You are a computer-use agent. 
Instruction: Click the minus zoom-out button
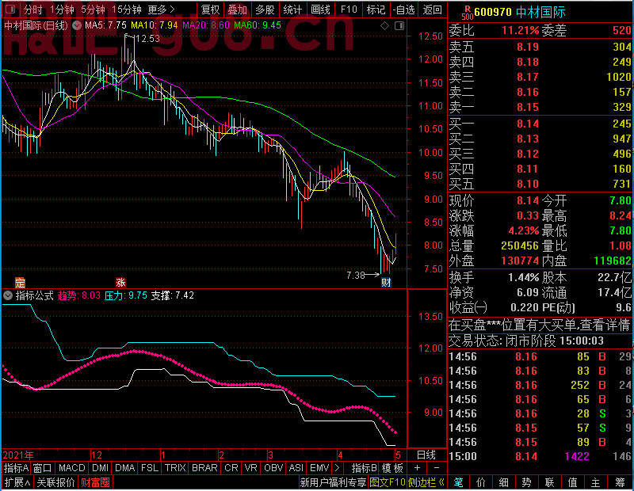[x=437, y=468]
